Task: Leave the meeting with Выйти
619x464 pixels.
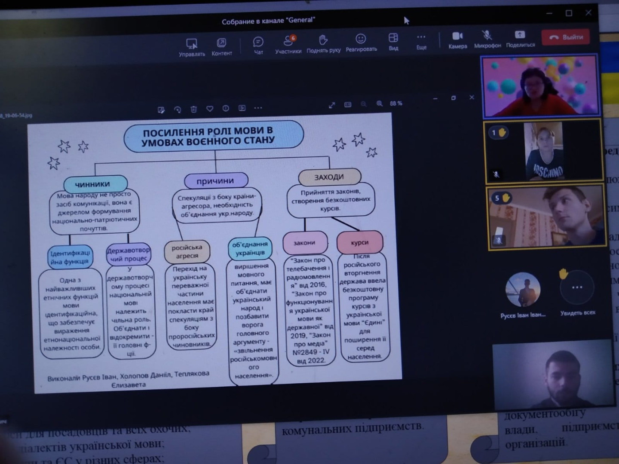Action: [566, 37]
